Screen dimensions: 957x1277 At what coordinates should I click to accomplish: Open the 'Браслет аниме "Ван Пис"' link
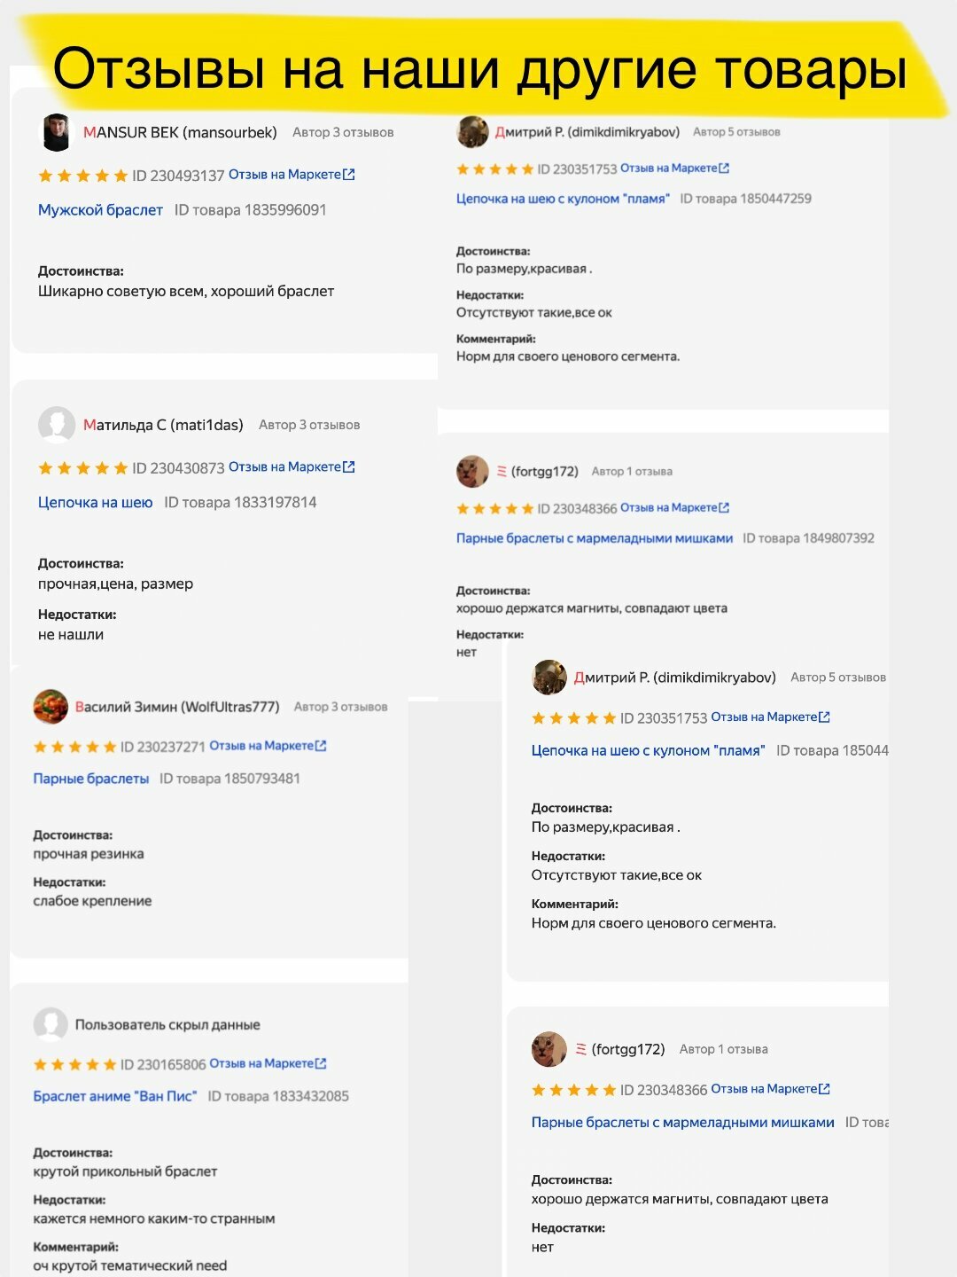115,1096
